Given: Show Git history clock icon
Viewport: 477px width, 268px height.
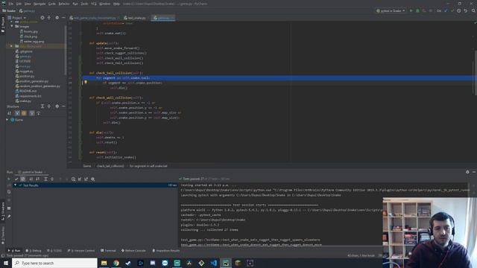Looking at the screenshot, I should tap(459, 10).
